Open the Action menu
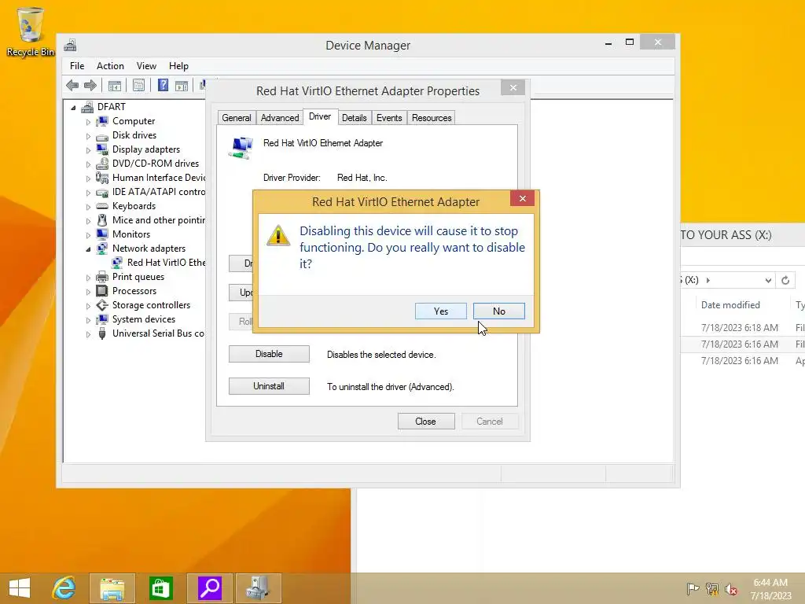This screenshot has height=604, width=805. point(110,66)
